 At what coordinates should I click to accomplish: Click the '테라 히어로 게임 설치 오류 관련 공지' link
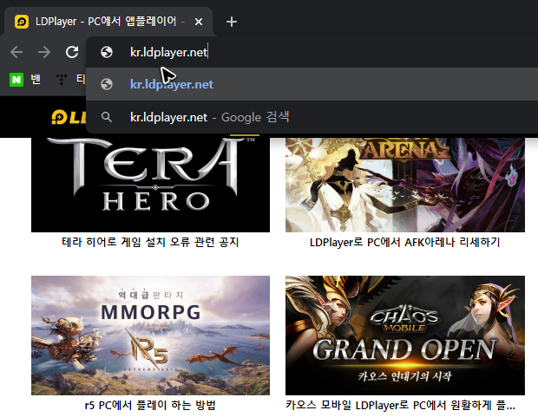150,243
